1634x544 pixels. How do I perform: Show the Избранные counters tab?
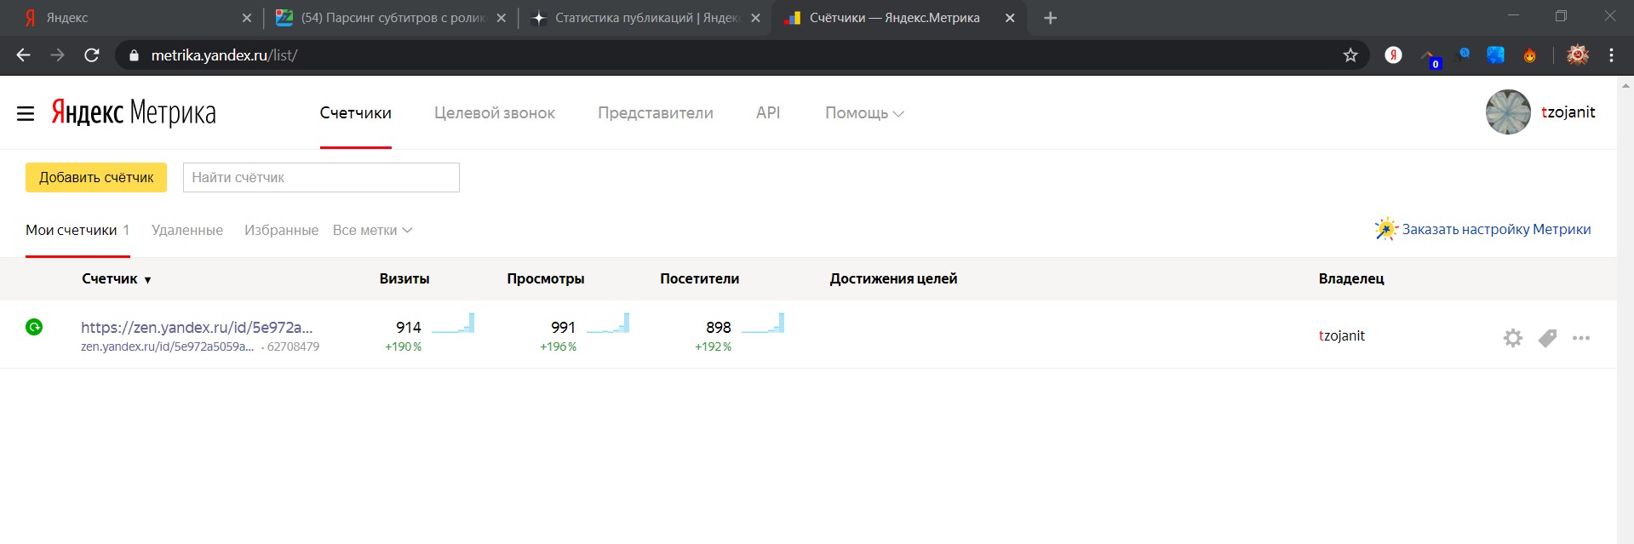click(x=281, y=230)
